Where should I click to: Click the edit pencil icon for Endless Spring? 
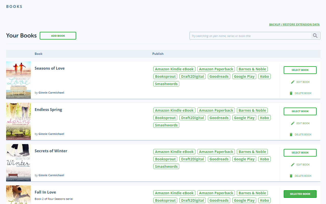coord(293,123)
